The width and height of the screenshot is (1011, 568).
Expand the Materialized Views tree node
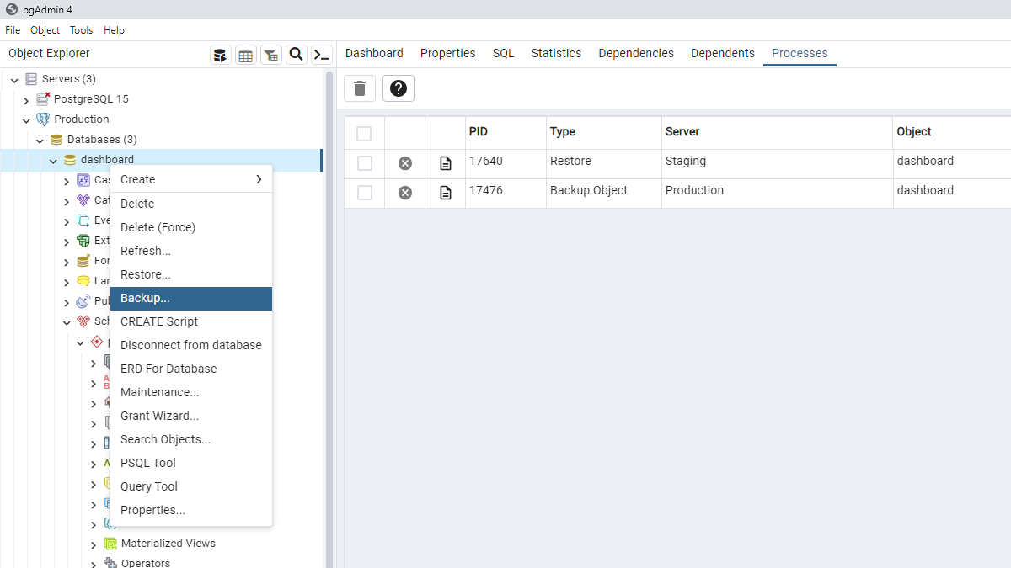pos(94,544)
